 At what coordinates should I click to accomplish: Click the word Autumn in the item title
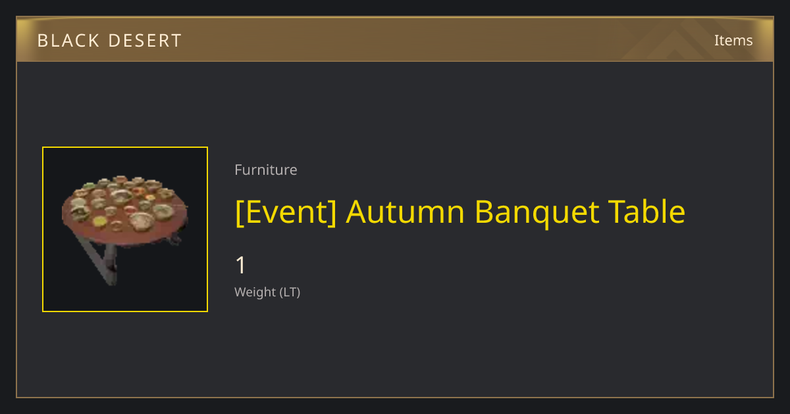pyautogui.click(x=406, y=212)
